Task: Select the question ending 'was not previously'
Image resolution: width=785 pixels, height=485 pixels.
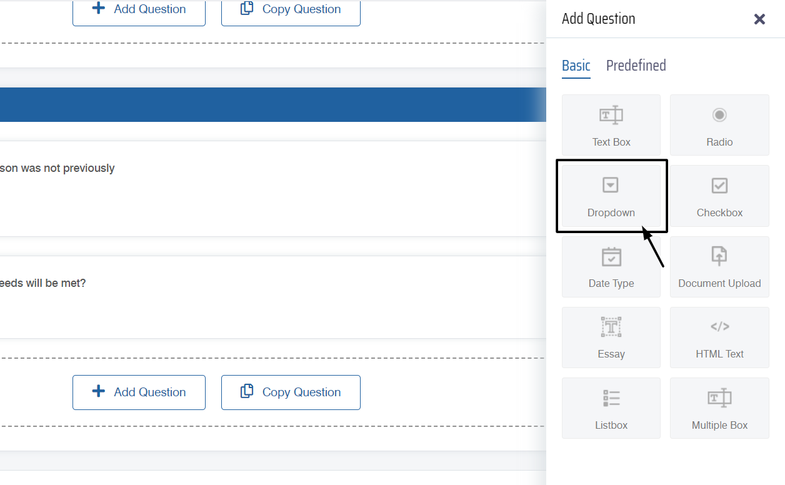Action: pos(57,168)
